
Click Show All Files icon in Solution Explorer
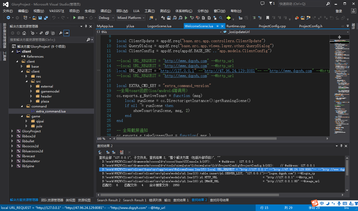(x=53, y=33)
